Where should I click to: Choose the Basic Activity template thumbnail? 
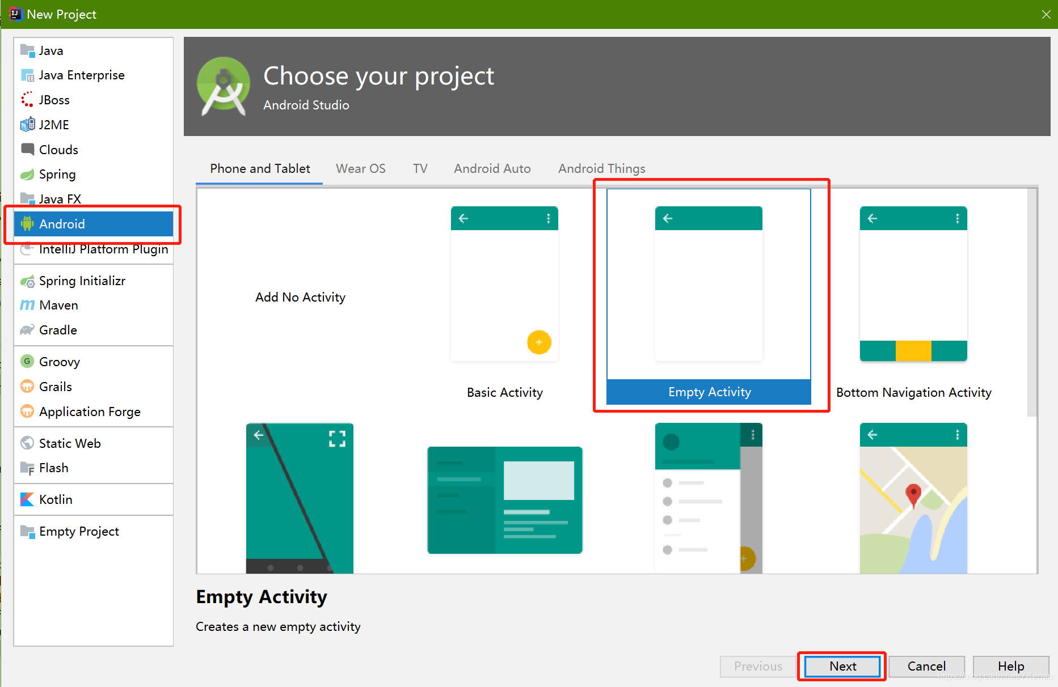pos(504,283)
